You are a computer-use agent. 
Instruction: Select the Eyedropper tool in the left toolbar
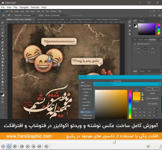tap(2, 39)
